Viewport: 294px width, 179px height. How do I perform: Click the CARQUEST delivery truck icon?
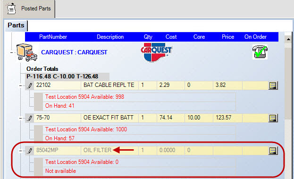(27, 52)
